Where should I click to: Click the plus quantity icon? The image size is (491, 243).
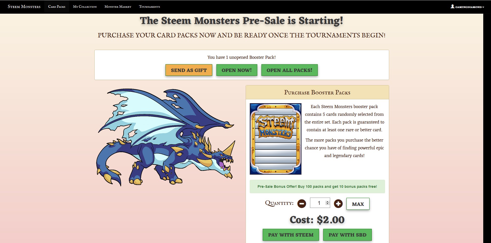[338, 204]
